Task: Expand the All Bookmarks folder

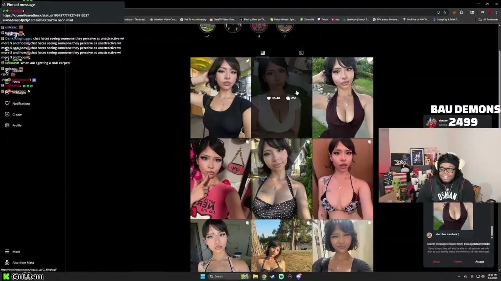Action: tap(488, 20)
